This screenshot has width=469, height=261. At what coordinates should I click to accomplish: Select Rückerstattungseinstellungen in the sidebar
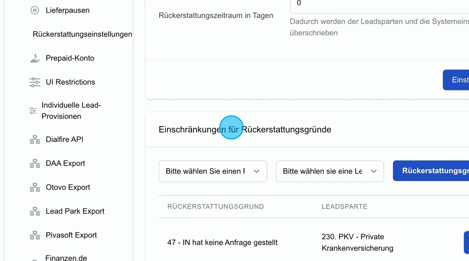[x=82, y=34]
